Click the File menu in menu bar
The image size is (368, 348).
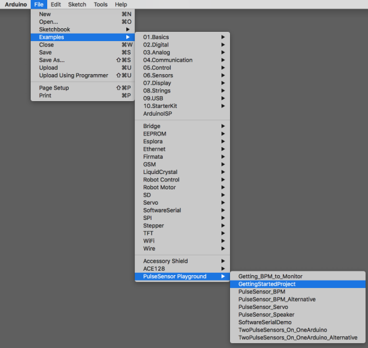[x=39, y=4]
